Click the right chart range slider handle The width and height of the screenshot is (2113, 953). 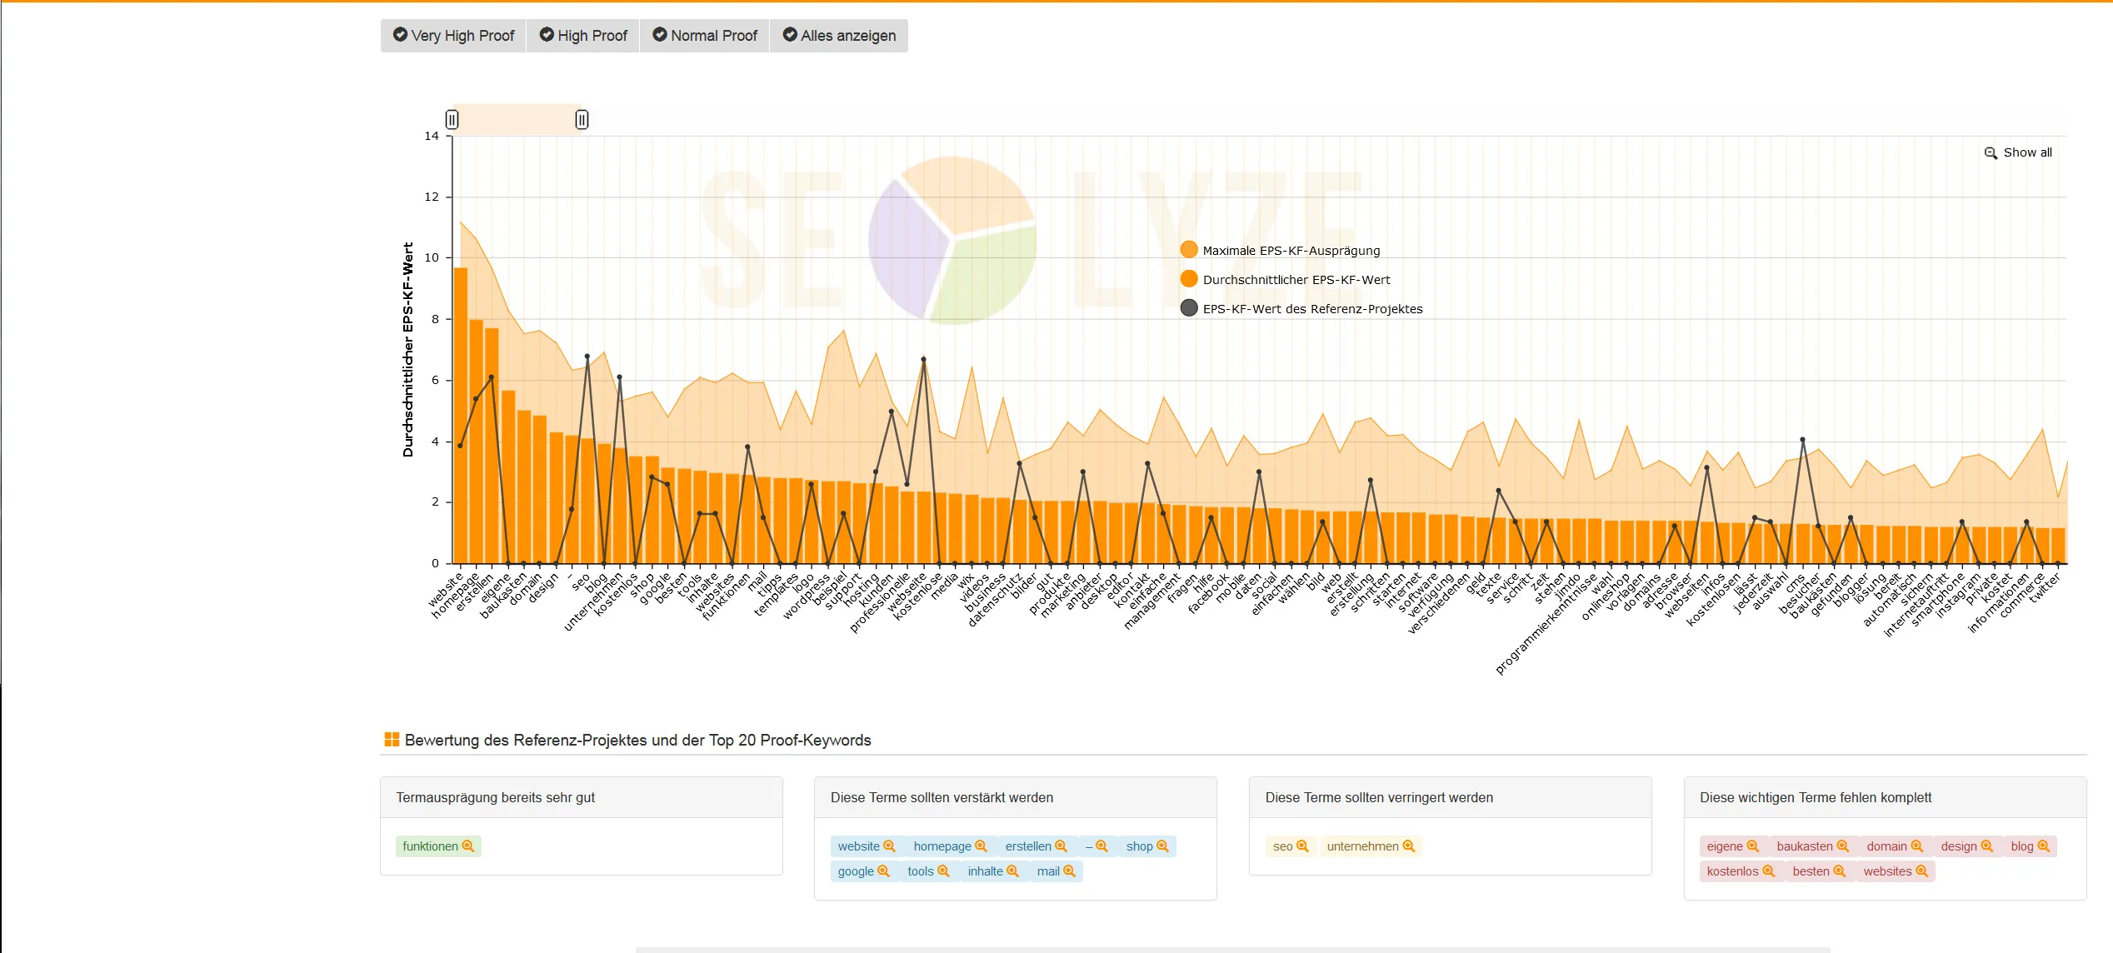(x=582, y=120)
